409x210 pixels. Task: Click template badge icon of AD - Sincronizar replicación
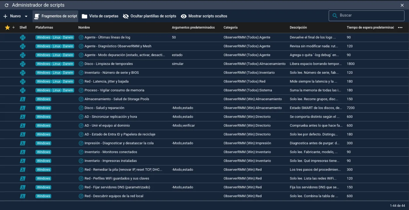point(81,117)
